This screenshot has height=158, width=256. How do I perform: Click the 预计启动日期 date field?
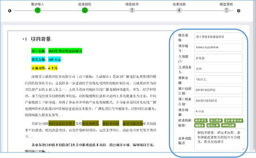[x=218, y=90]
